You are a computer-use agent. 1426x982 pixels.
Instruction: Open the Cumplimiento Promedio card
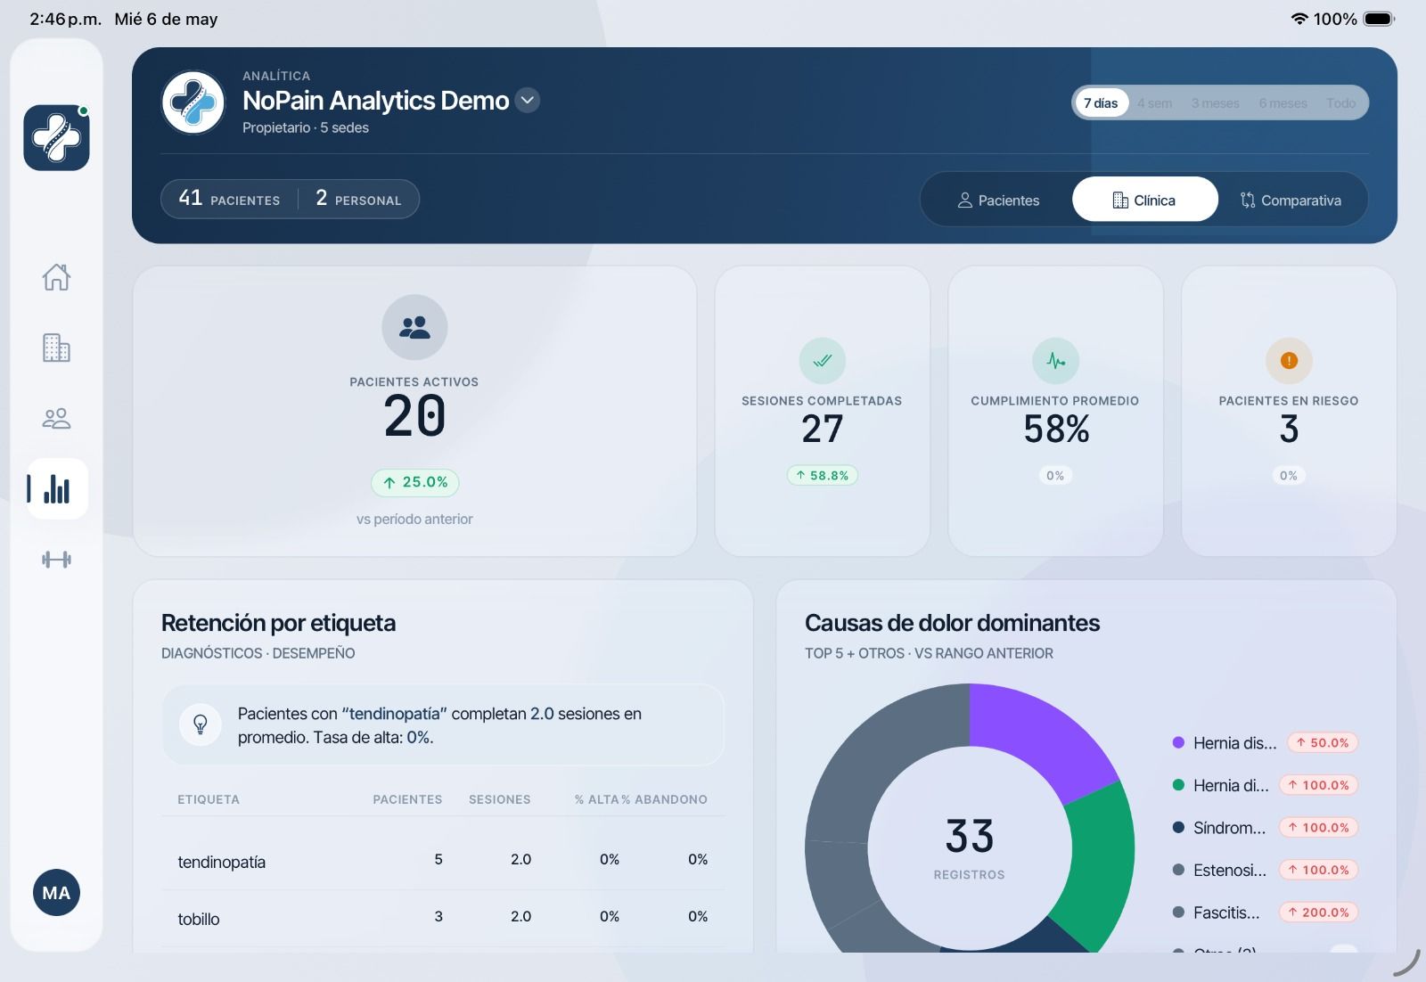click(1055, 412)
